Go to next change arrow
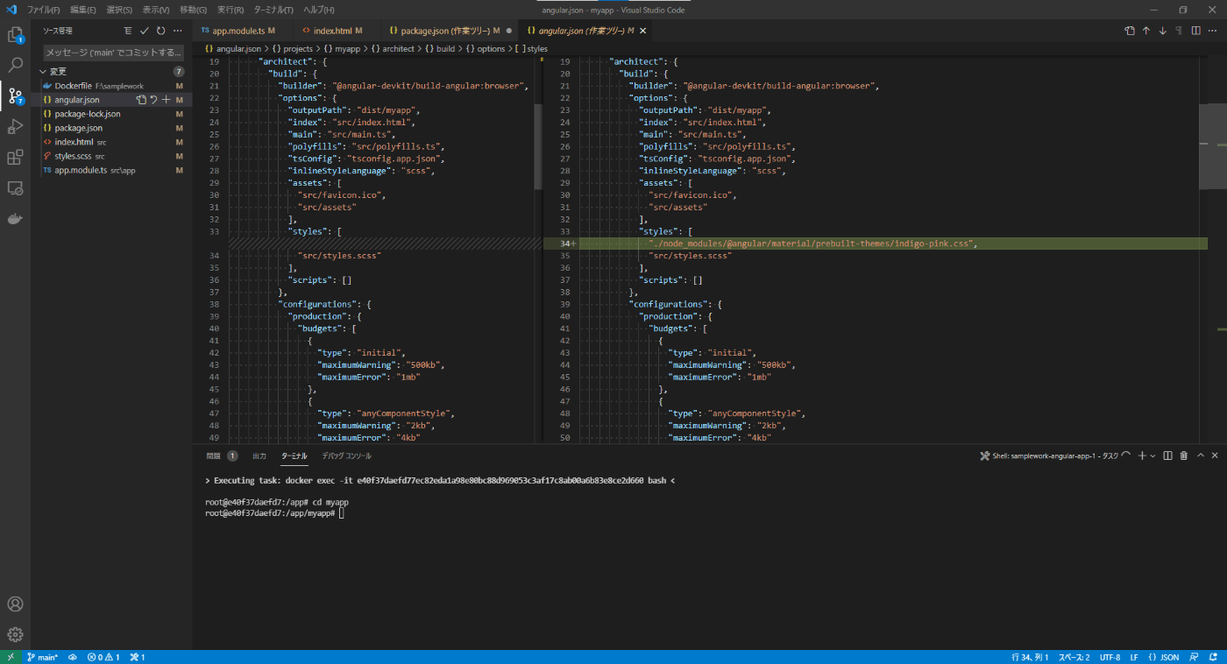Image resolution: width=1227 pixels, height=664 pixels. pos(1163,31)
